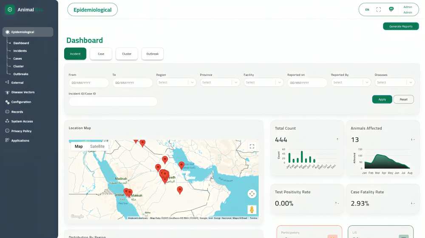Open the Privacy Policy menu item
The height and width of the screenshot is (238, 425).
21,131
